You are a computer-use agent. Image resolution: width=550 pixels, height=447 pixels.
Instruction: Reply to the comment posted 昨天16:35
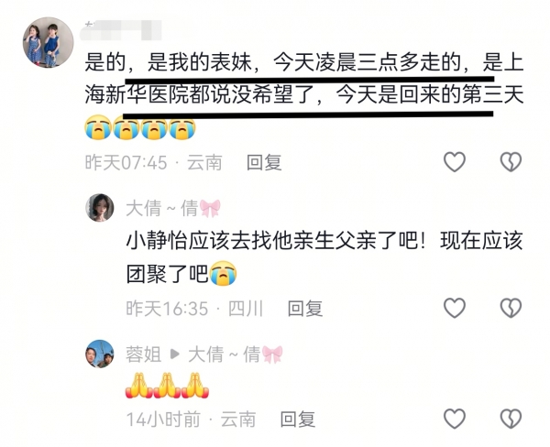[305, 309]
